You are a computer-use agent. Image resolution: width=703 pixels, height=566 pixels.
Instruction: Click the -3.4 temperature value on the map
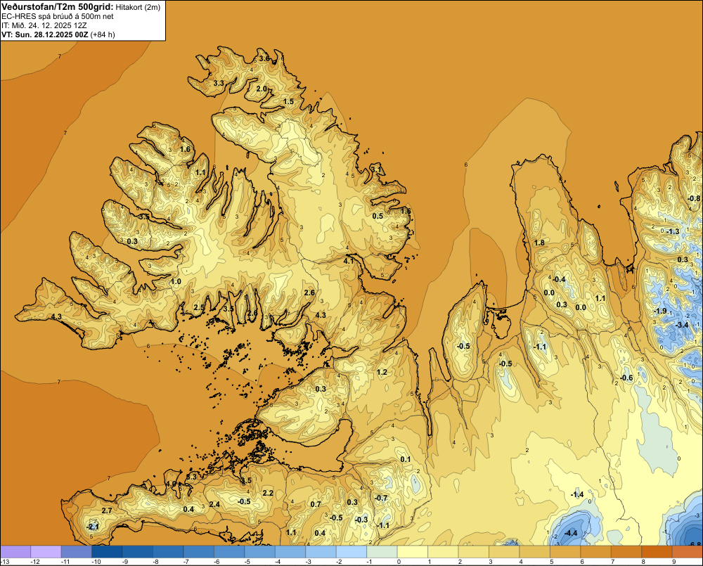click(x=681, y=325)
